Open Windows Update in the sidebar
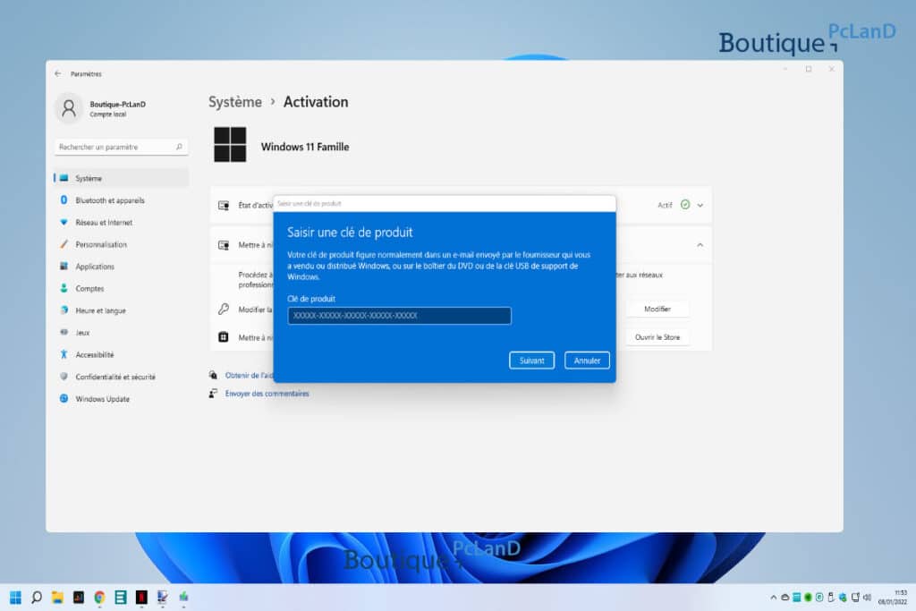916x611 pixels. [122, 399]
